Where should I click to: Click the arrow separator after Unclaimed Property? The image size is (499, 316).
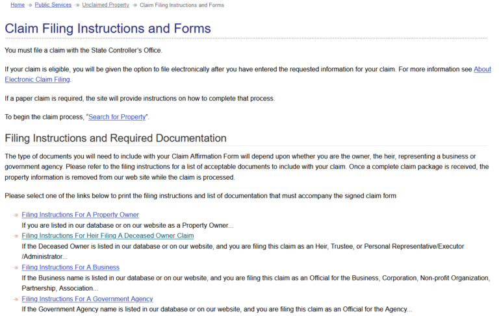134,5
